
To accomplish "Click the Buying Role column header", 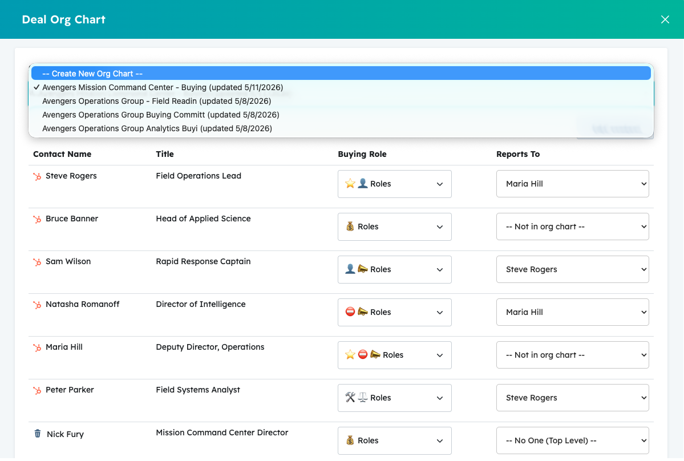I will click(362, 154).
